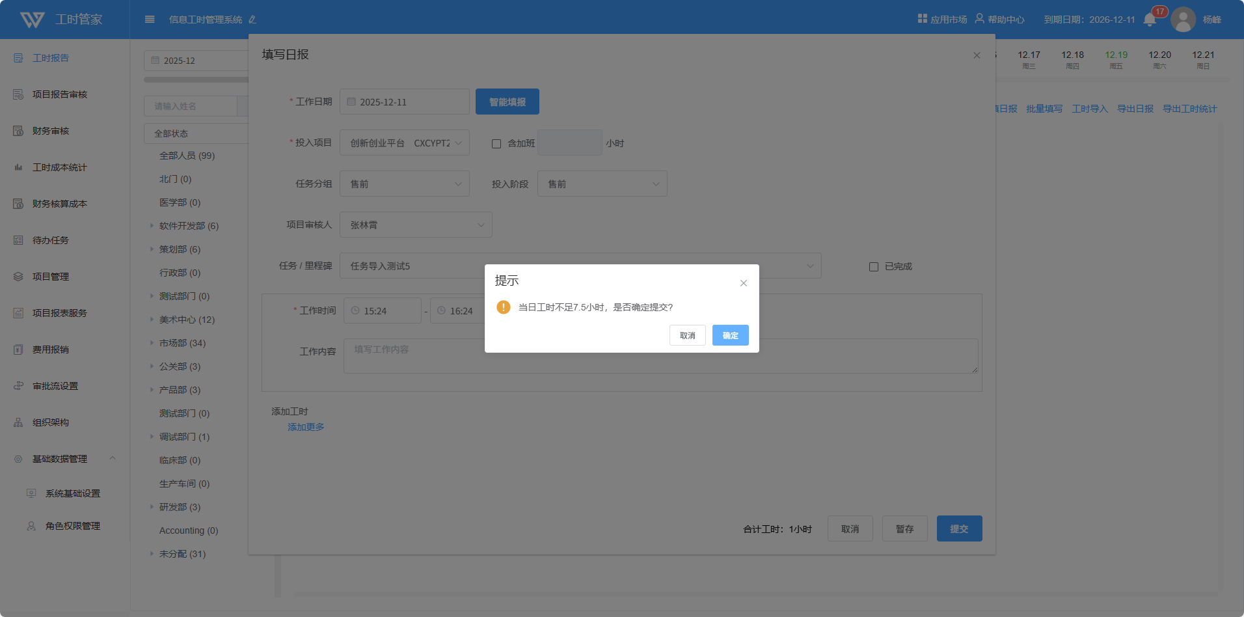Click the 添加更多 link

[x=306, y=427]
